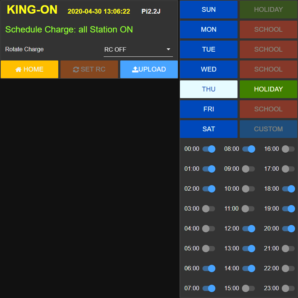Switch to the FRI day tab
Viewport: 298px width, 298px height.
(209, 109)
